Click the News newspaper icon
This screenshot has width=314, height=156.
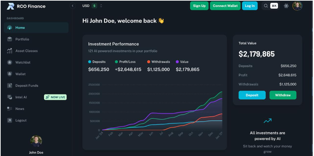coord(10,109)
